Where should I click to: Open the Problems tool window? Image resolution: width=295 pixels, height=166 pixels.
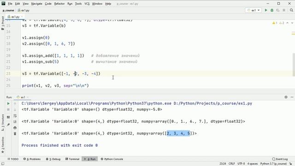[32, 159]
